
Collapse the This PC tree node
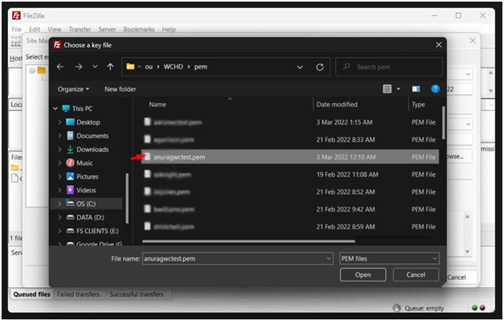pos(55,109)
